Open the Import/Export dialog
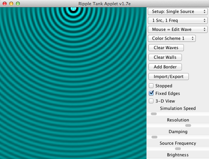 169,77
